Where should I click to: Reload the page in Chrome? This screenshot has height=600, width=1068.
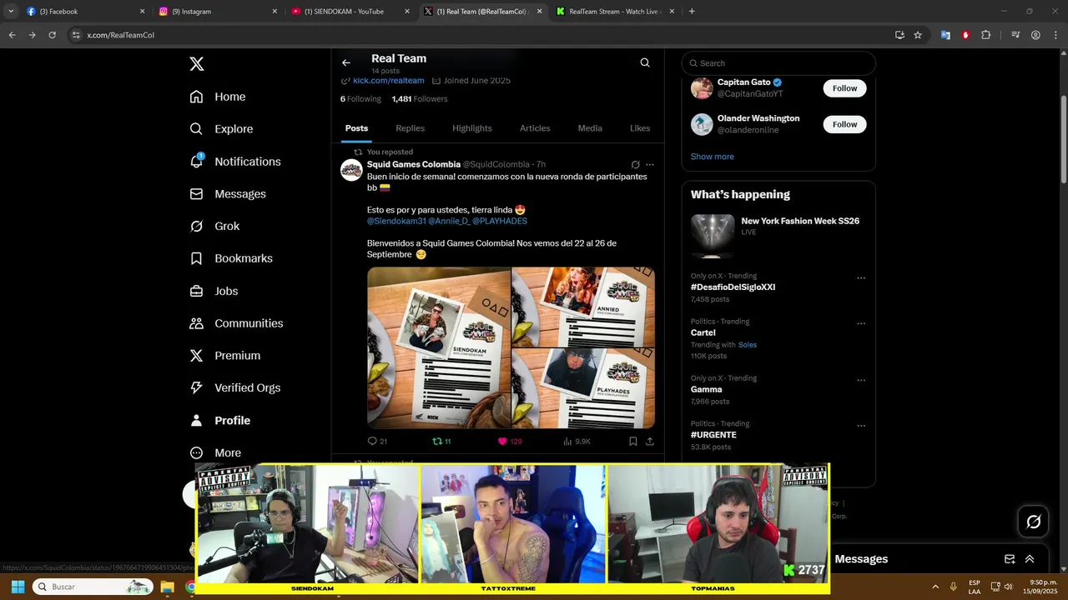pyautogui.click(x=52, y=35)
